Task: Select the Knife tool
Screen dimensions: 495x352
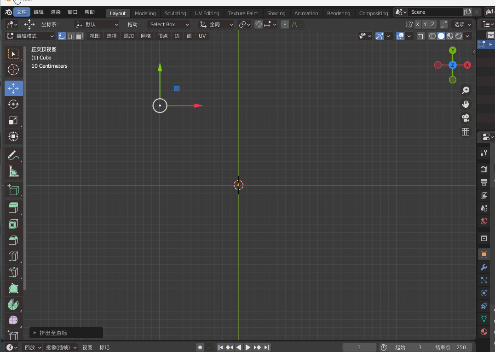Action: [x=13, y=273]
